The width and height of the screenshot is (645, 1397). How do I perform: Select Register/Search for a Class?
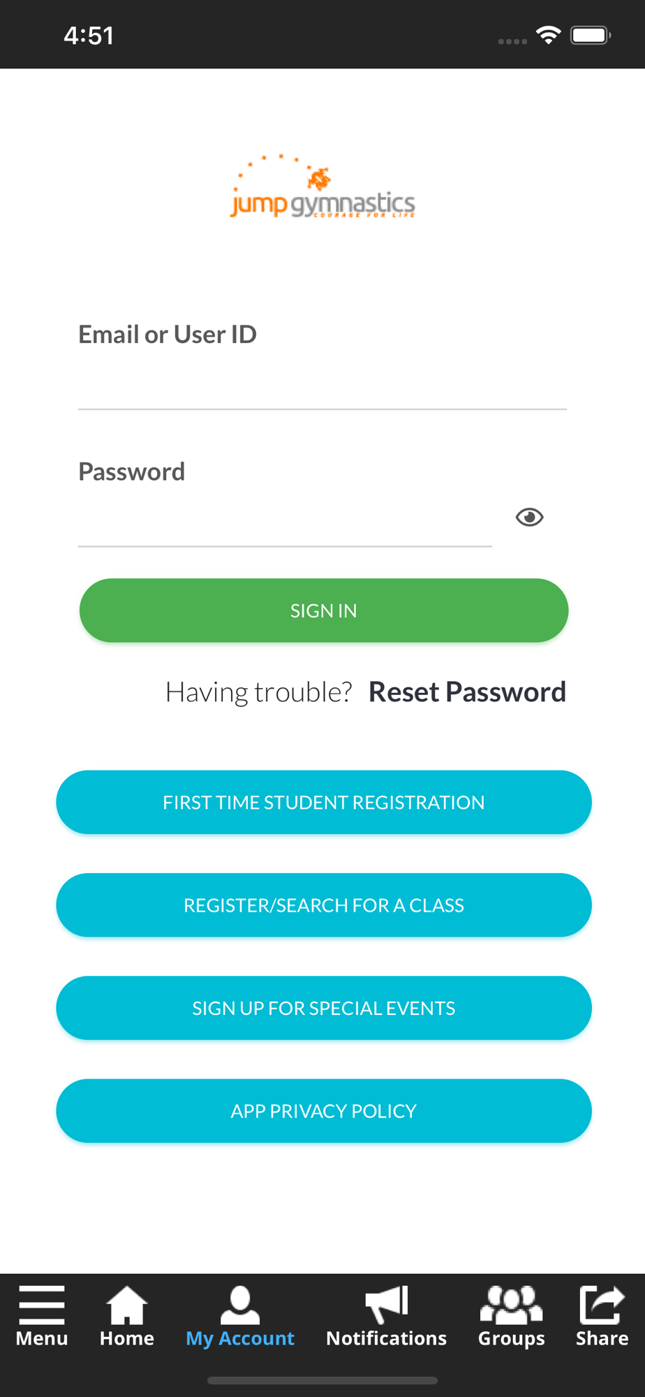(x=324, y=905)
